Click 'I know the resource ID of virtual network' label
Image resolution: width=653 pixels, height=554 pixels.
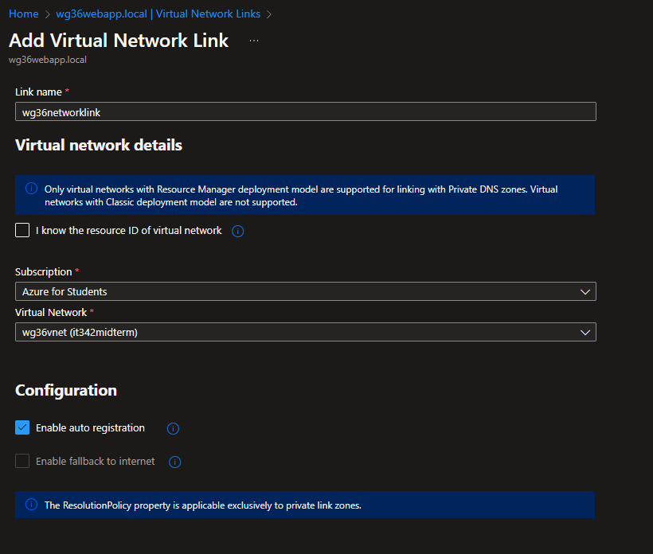(128, 231)
